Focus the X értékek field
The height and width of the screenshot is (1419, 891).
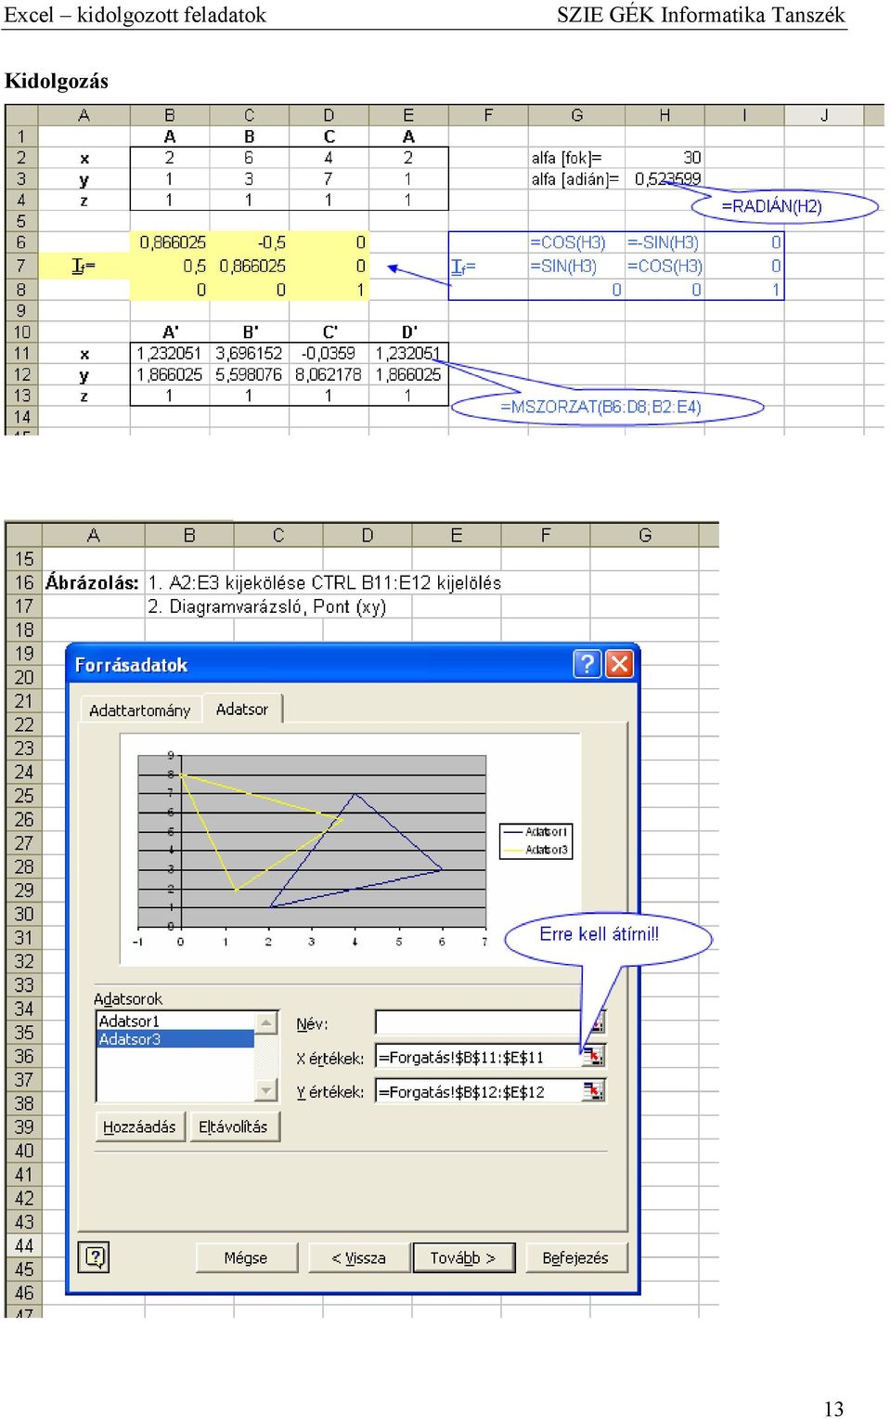point(479,1057)
